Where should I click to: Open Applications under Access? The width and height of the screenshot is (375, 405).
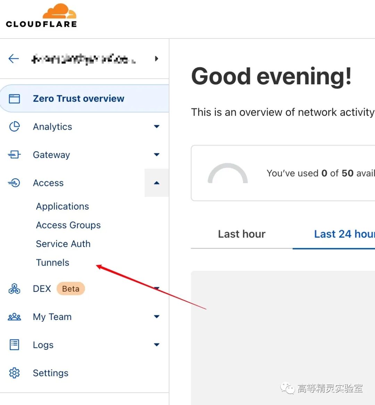click(x=62, y=206)
